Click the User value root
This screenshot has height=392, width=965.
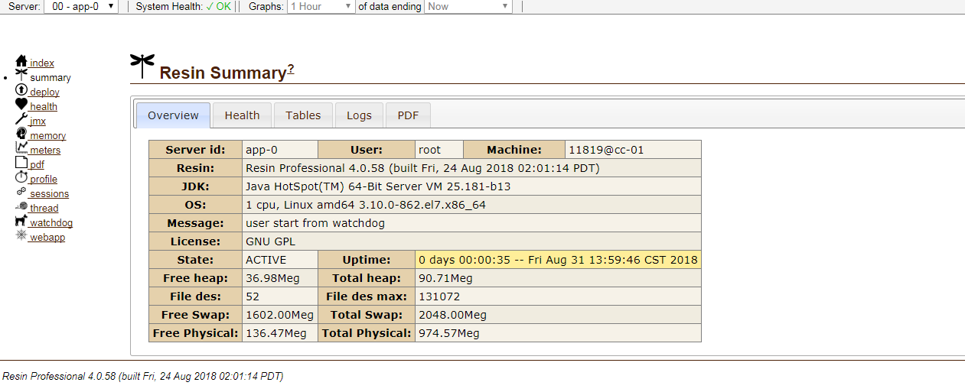439,150
